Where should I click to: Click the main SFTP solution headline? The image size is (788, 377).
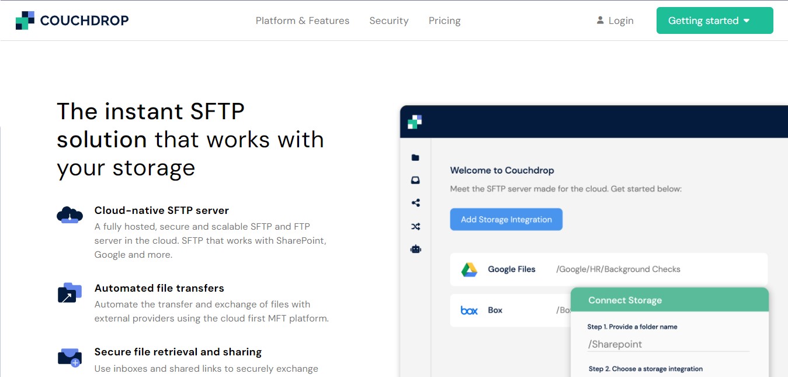190,139
